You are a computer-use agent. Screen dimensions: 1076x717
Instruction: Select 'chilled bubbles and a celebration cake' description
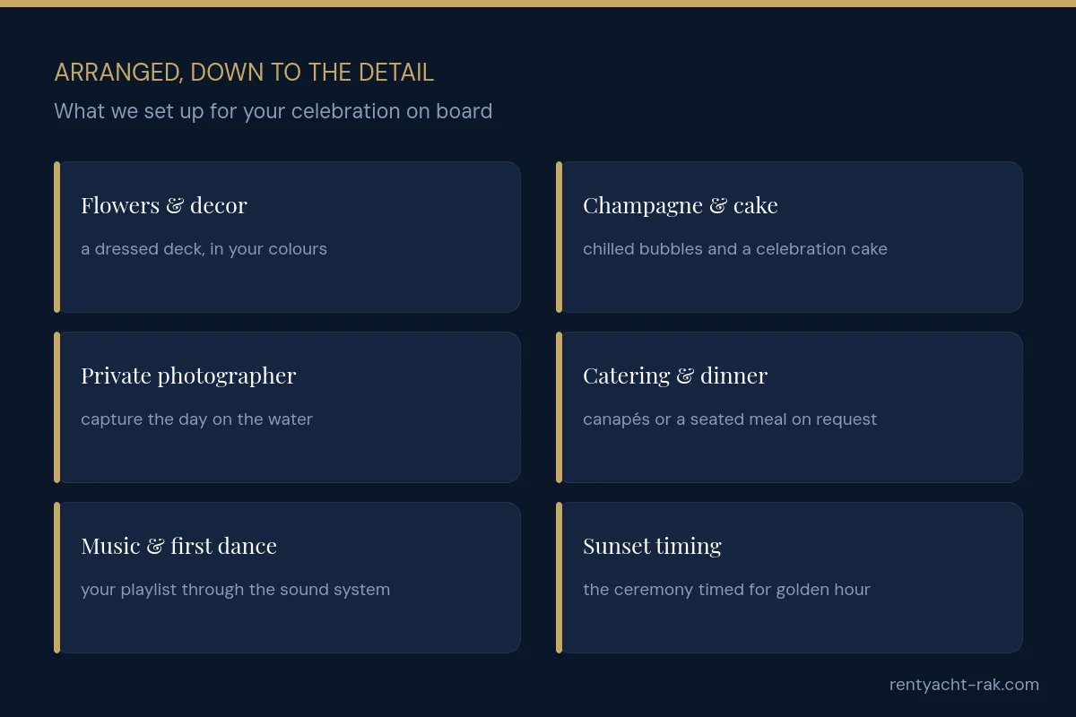[x=735, y=249]
